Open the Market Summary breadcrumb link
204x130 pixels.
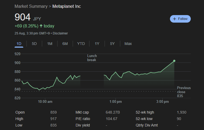click(31, 6)
